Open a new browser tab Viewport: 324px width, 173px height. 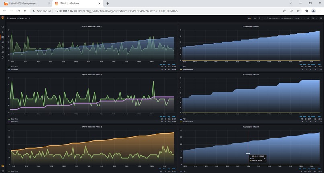(x=108, y=4)
